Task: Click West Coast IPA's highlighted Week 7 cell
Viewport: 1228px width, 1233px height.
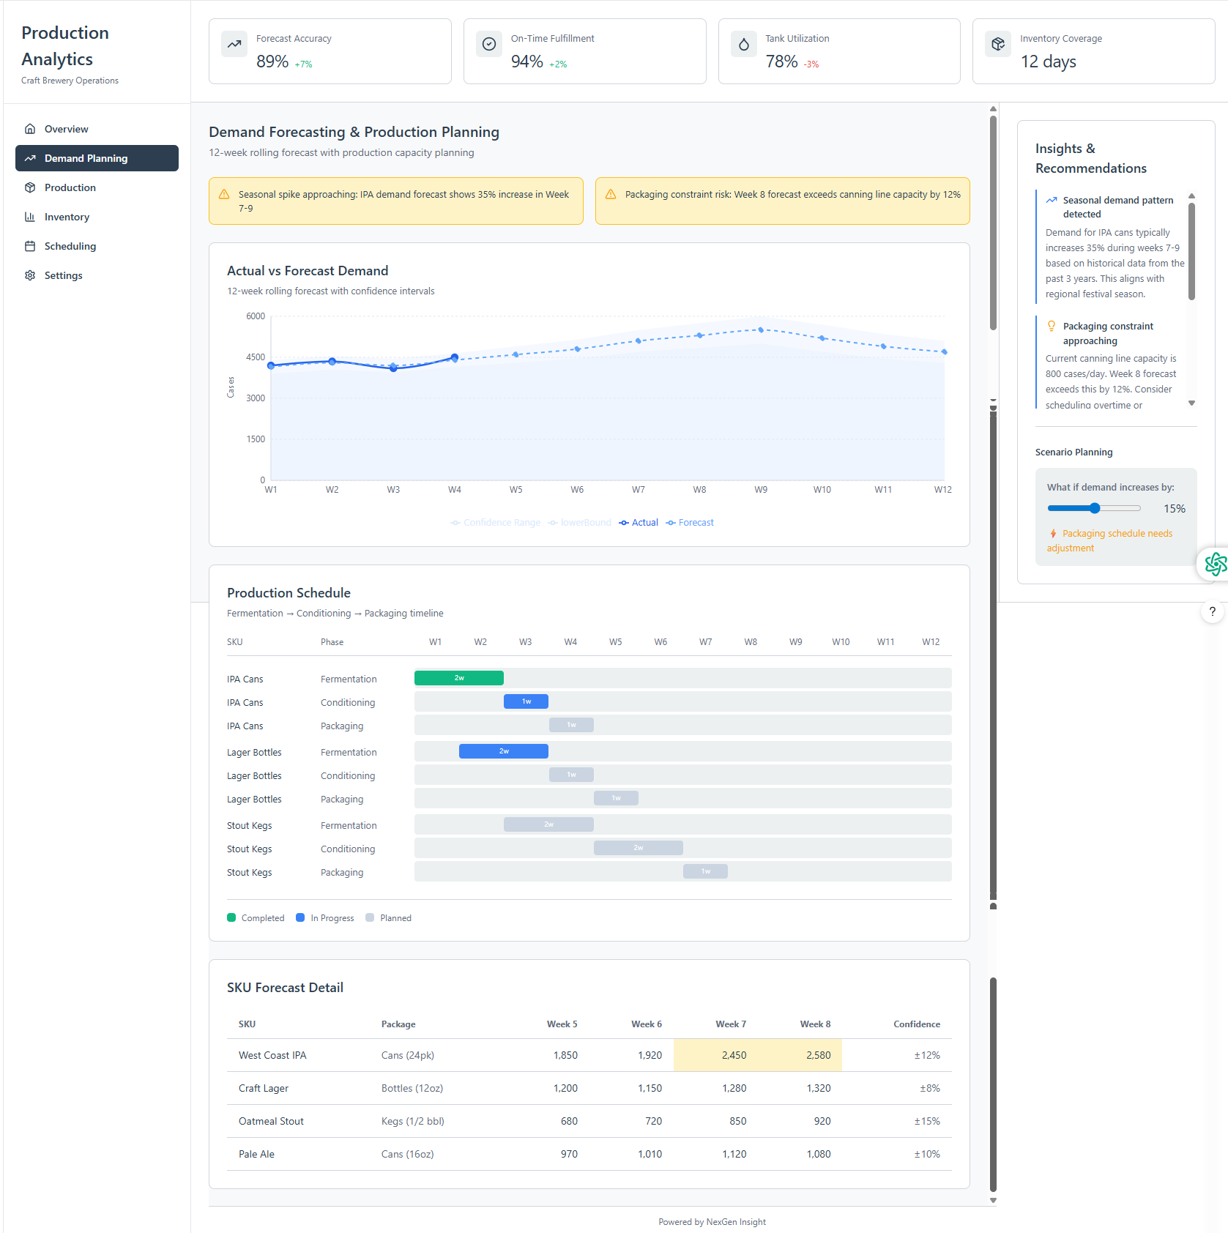Action: pyautogui.click(x=733, y=1055)
